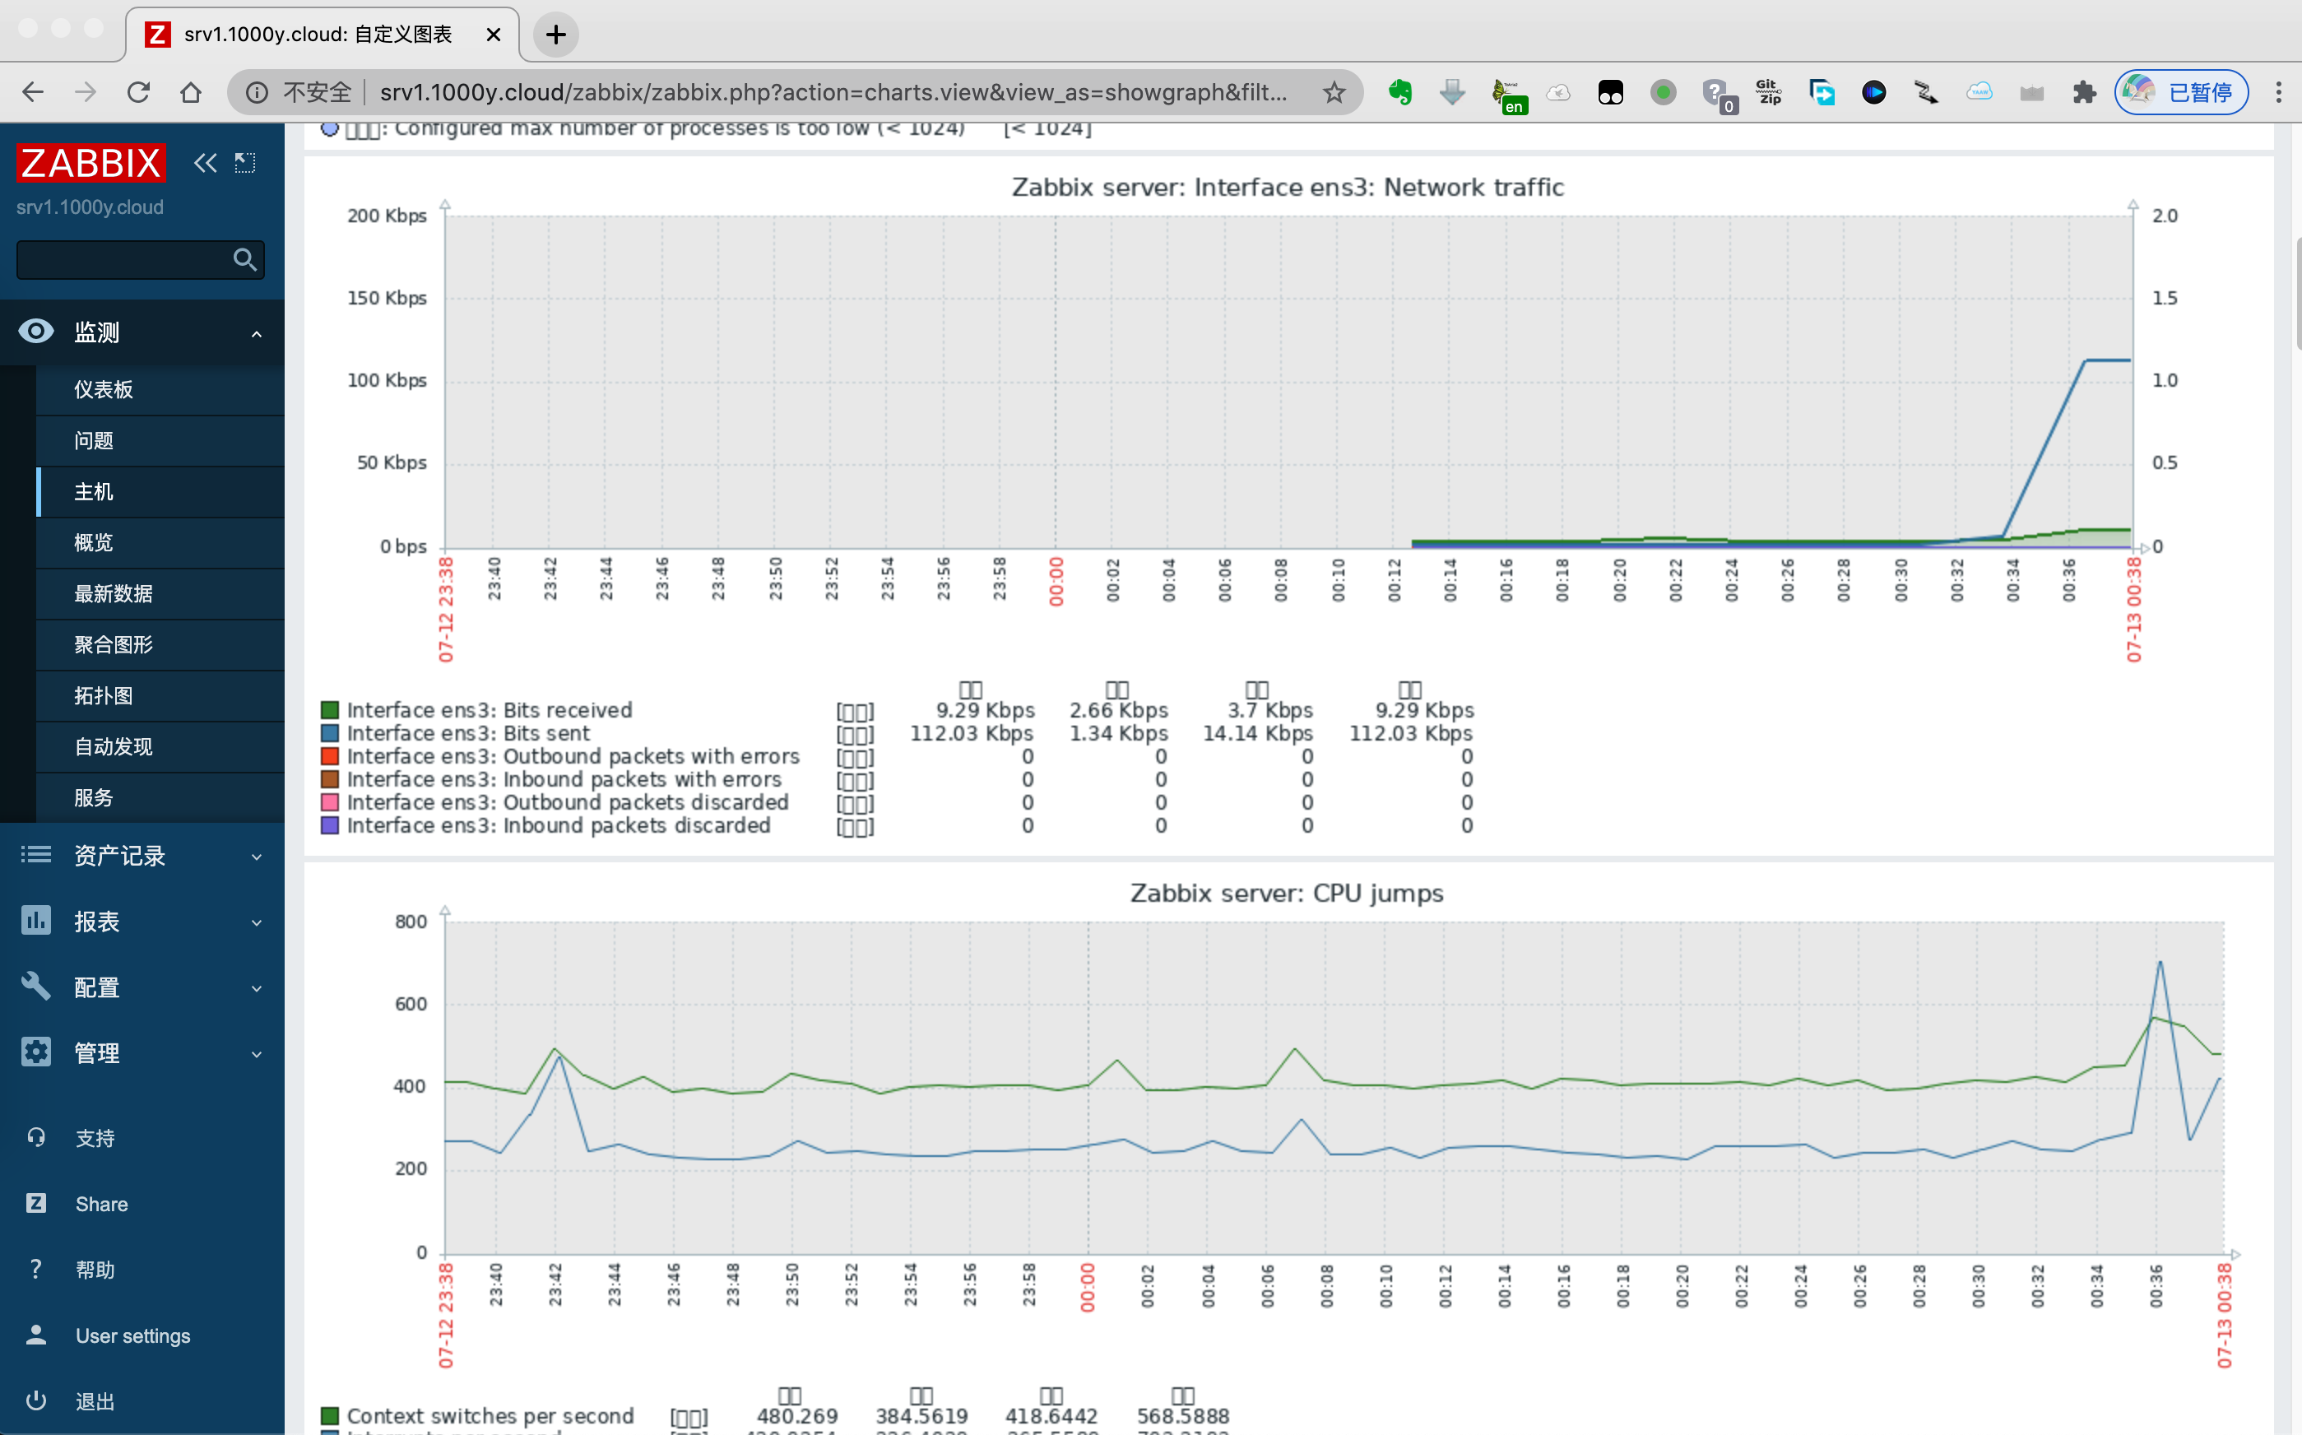Collapse the 监测 section chevron
The image size is (2302, 1435).
click(x=256, y=333)
